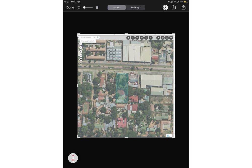Viewport: 252px width, 168px height.
Task: Zoom out of the map with minus button
Action: click(81, 48)
